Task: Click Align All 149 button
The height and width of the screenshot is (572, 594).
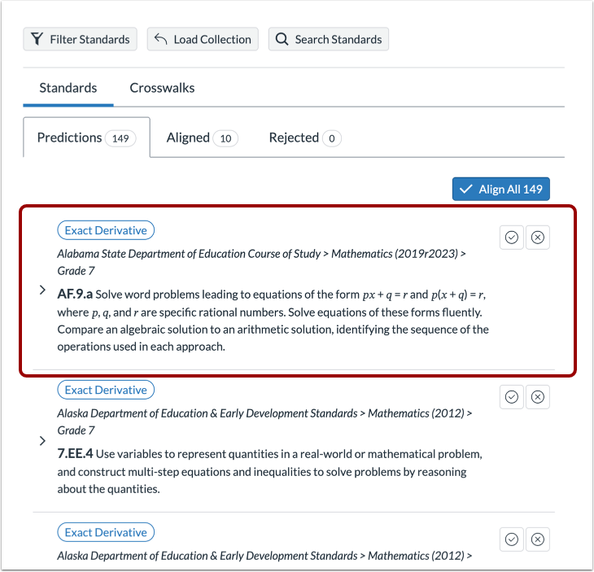Action: 500,189
